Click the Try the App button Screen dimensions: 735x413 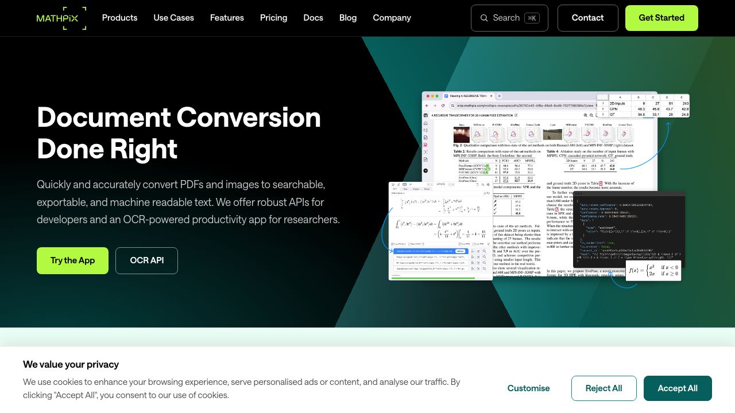(x=72, y=260)
